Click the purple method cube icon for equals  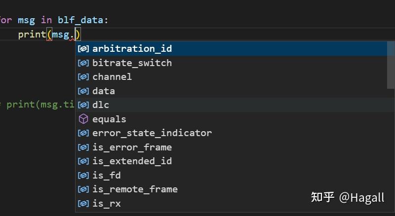(x=83, y=119)
